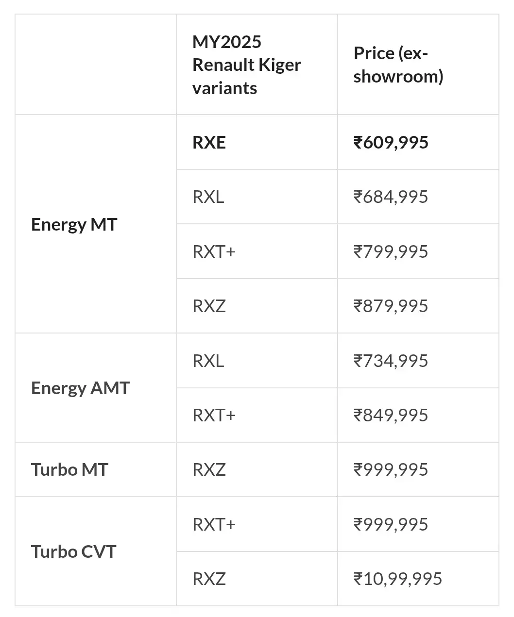Select the RXT+ variant priced at ₹849,995

coord(214,415)
